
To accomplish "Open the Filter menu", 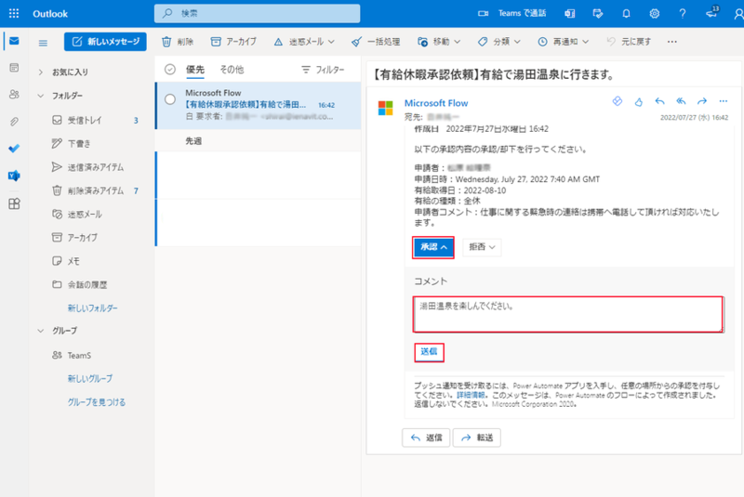I will click(x=323, y=70).
